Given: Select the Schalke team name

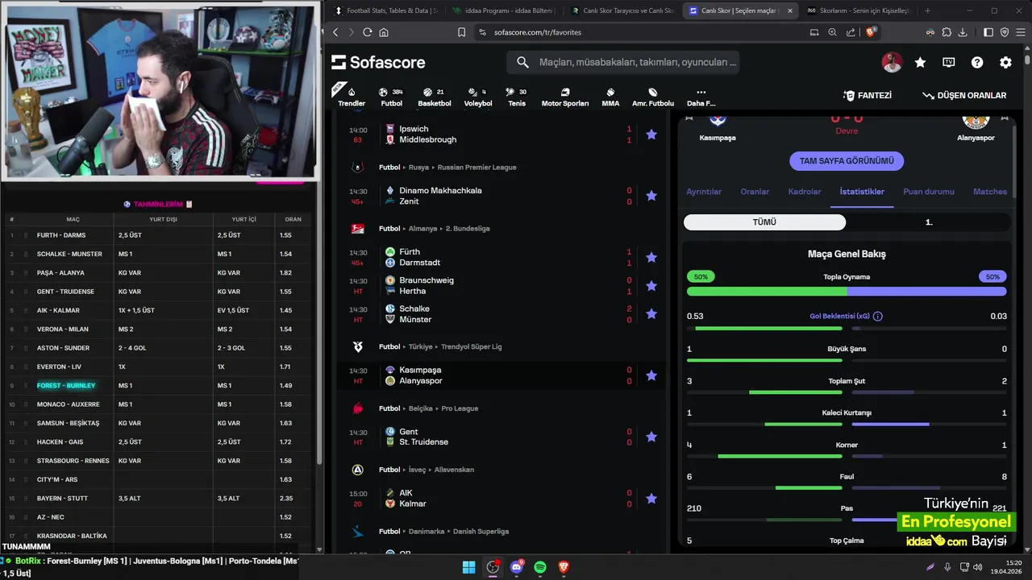Looking at the screenshot, I should pyautogui.click(x=414, y=309).
